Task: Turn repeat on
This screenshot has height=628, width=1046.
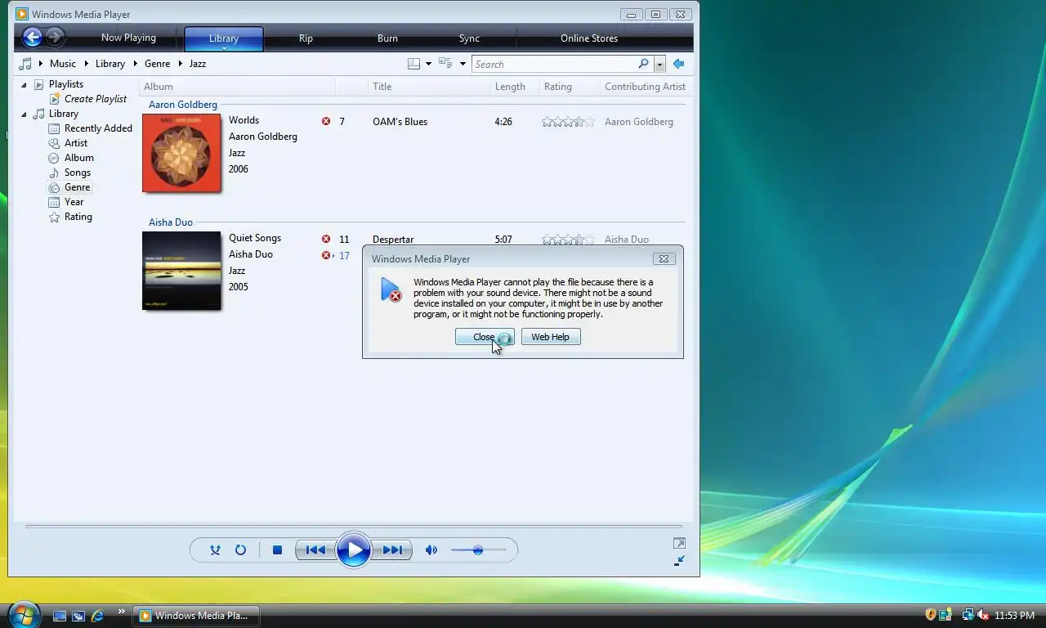Action: coord(240,550)
